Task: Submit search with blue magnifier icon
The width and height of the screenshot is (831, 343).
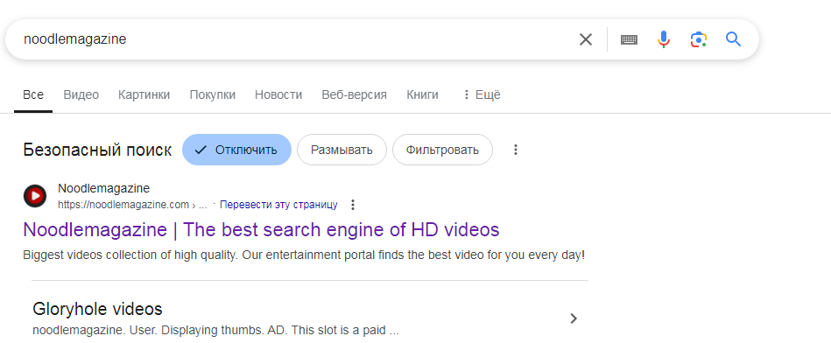Action: tap(733, 38)
